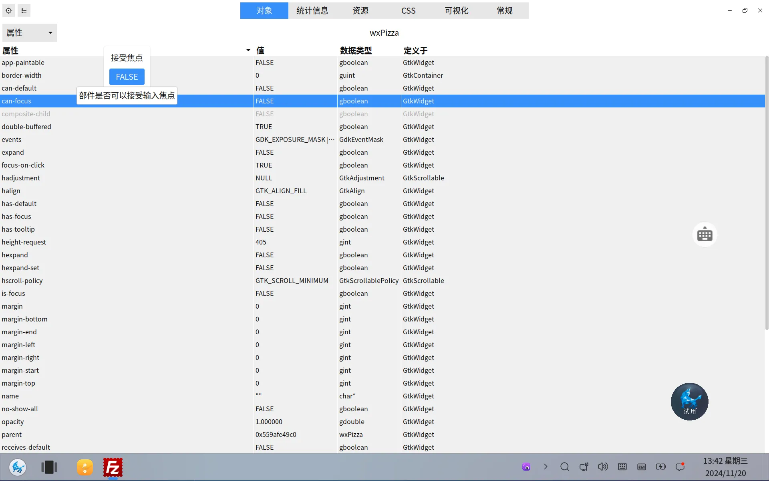769x481 pixels.
Task: Click the GTK_SCROLL_MINIMUM value of hscroll-policy
Action: click(x=292, y=281)
